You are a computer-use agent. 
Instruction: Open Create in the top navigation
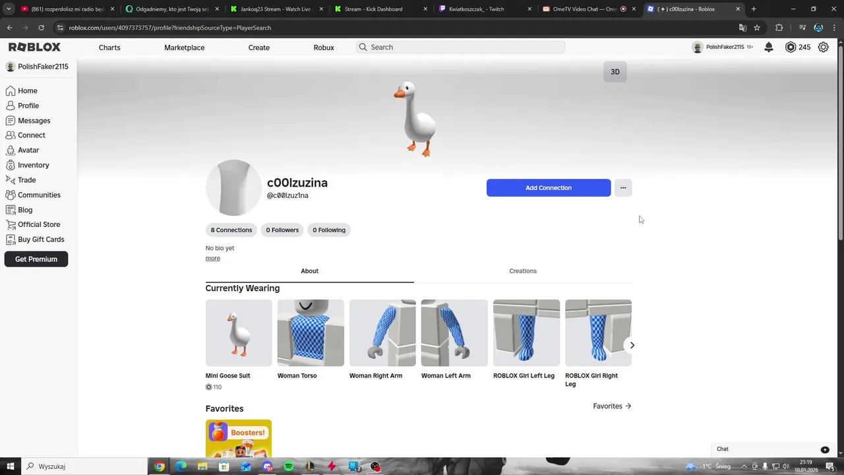(259, 47)
